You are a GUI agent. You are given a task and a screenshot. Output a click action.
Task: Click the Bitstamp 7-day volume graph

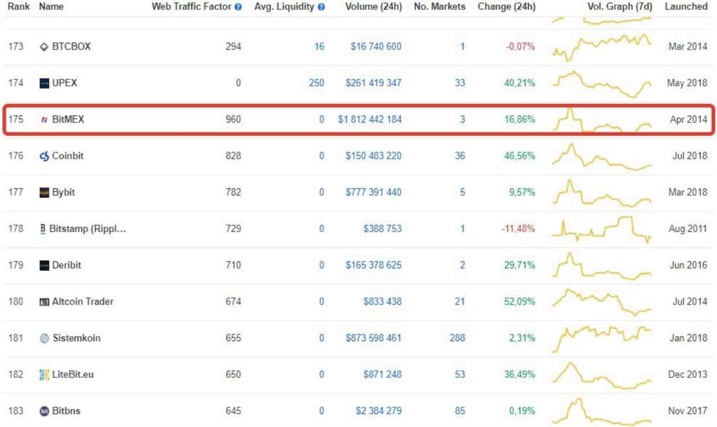(x=602, y=229)
